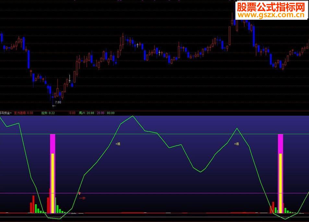309x222 pixels.
Task: Click the 周J1: 20.88 indicator value
Action: pyautogui.click(x=87, y=113)
